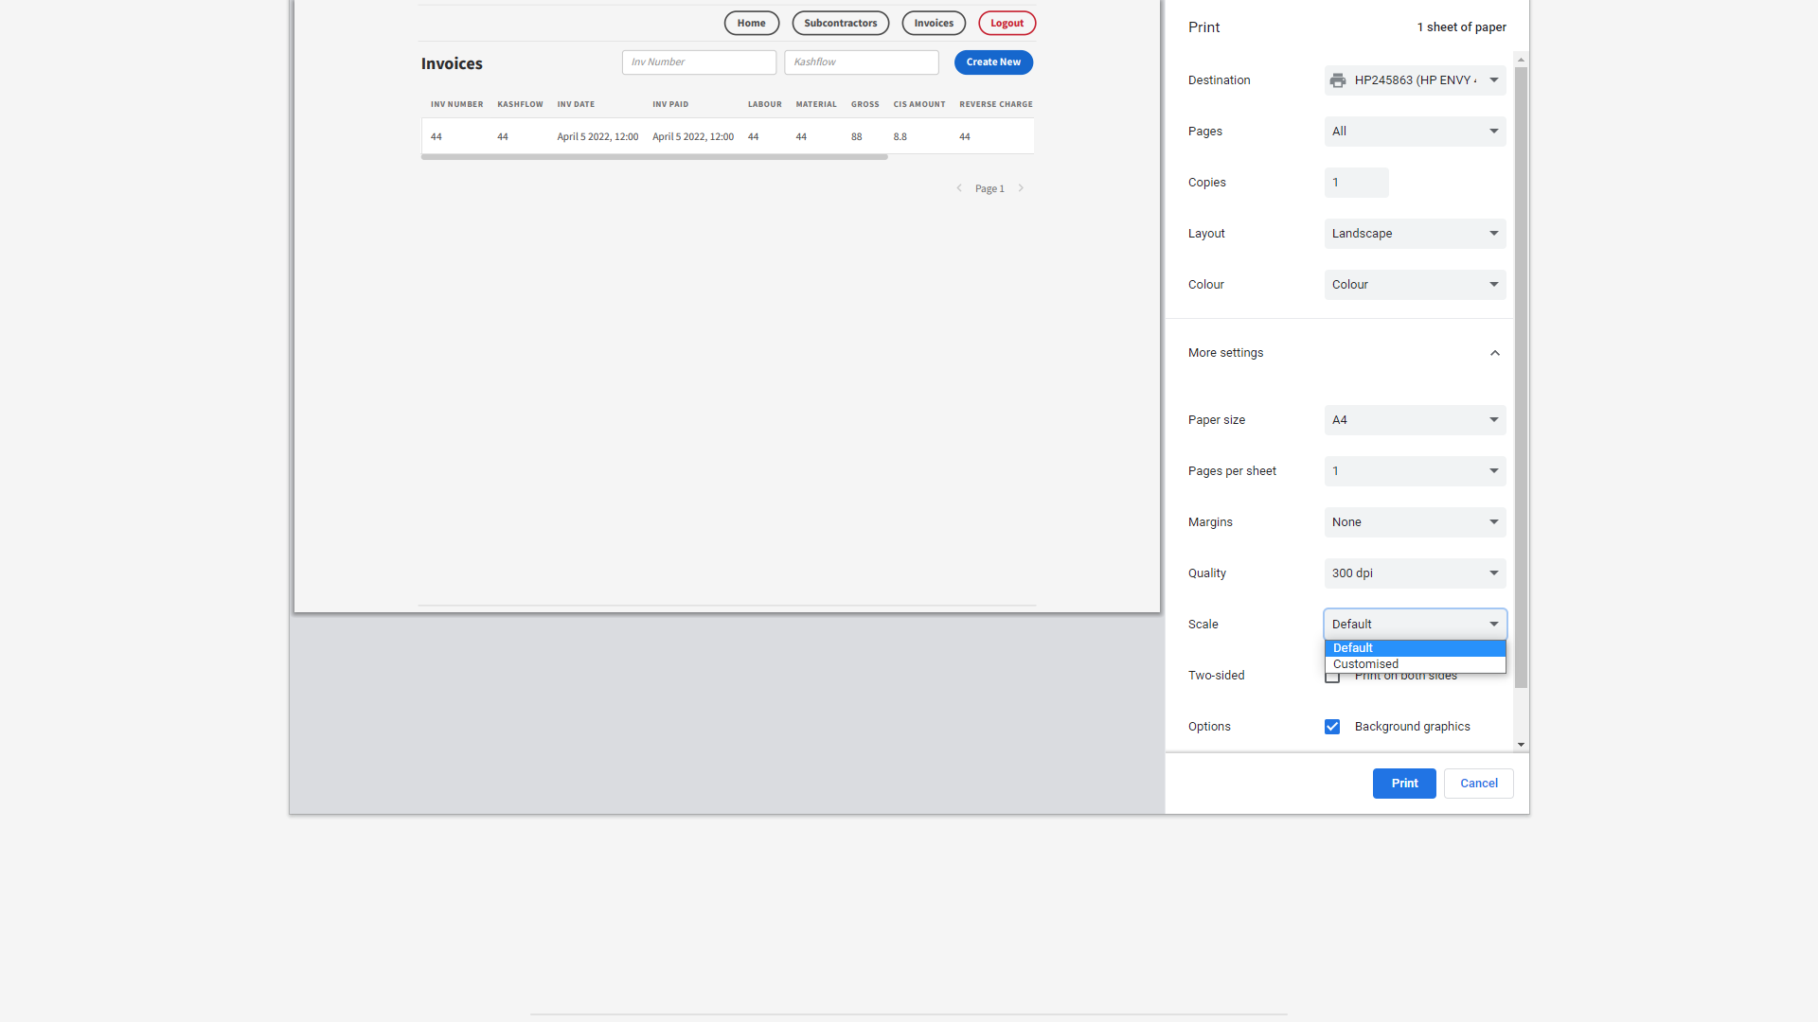1818x1022 pixels.
Task: Disable Background graphics option
Action: click(1332, 727)
